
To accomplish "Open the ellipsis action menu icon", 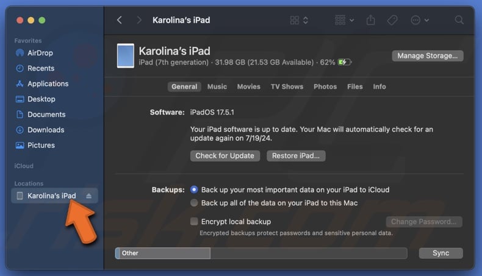I will [415, 20].
